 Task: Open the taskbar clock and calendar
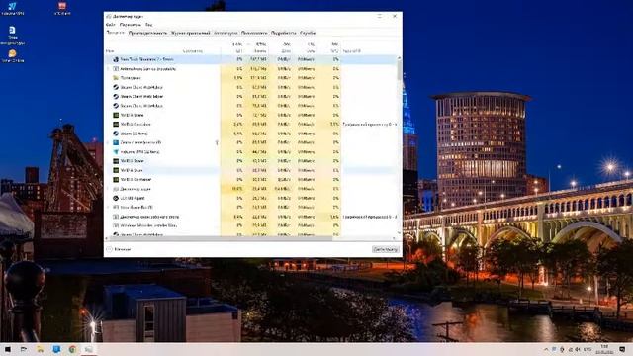pos(604,349)
